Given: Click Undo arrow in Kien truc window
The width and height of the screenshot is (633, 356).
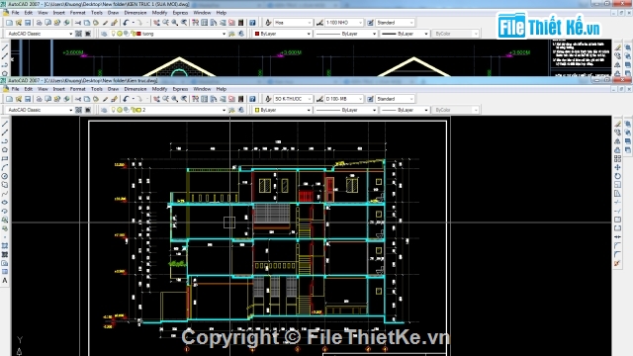Looking at the screenshot, I should (126, 99).
